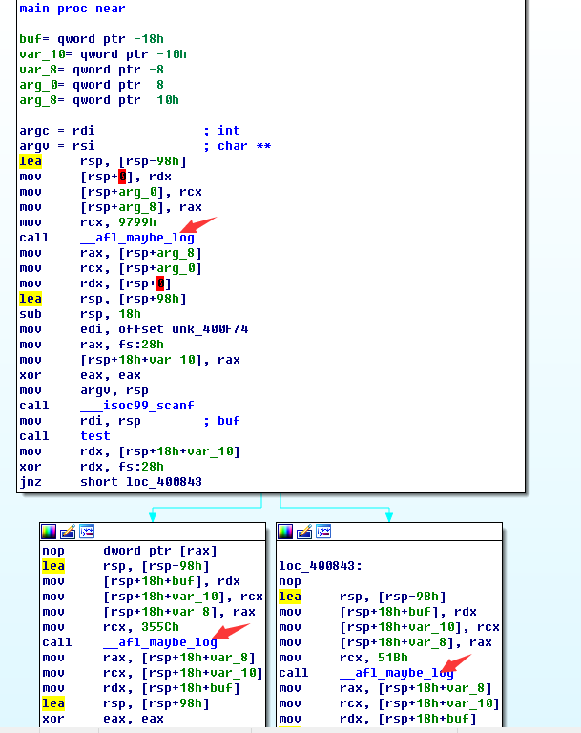Click the pencil edit icon on the loc_400843 block

tap(304, 532)
